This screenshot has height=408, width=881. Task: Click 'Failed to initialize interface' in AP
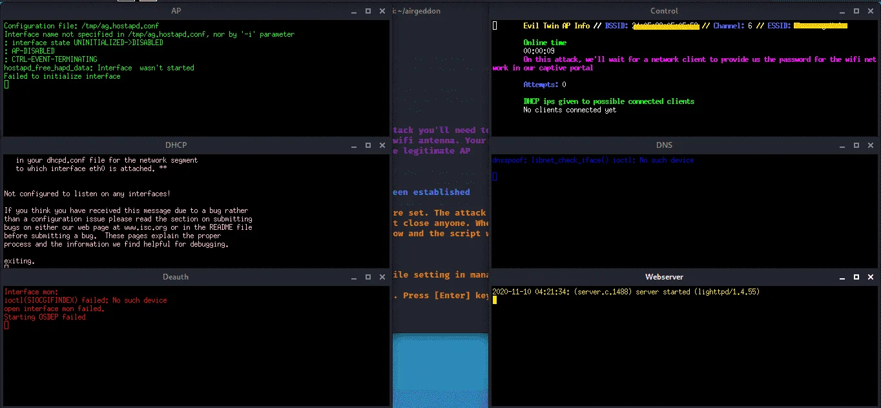pyautogui.click(x=62, y=76)
